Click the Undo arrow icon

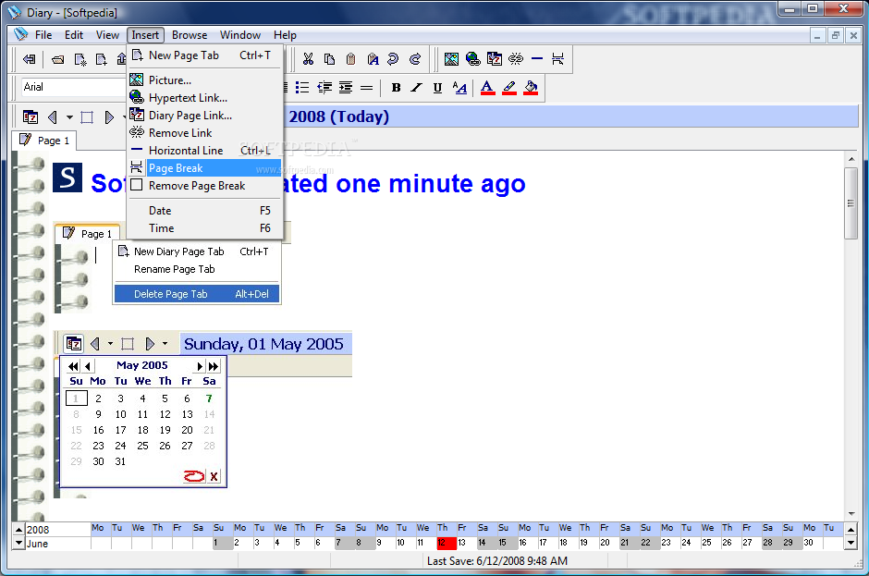coord(394,59)
